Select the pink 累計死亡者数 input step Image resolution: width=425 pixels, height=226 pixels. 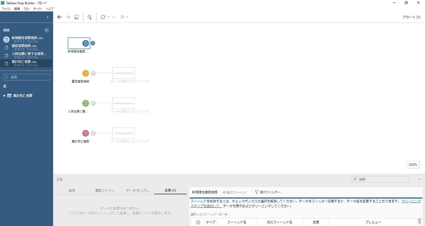coord(86,133)
